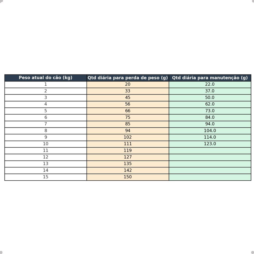This screenshot has height=254, width=254.
Task: Select the weight-loss value 66
Action: pos(128,111)
